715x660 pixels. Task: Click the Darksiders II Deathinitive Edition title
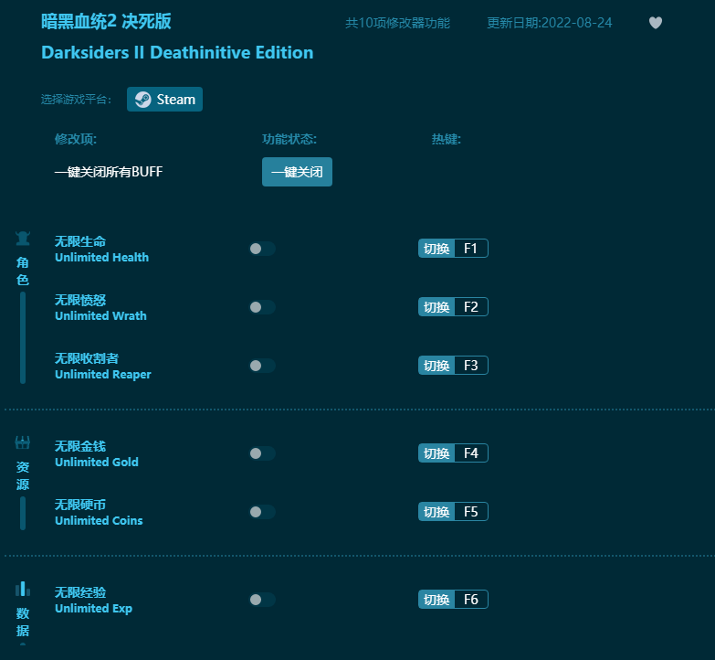[x=177, y=52]
